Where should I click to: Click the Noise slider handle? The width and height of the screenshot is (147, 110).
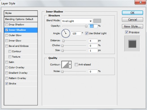click(x=62, y=71)
